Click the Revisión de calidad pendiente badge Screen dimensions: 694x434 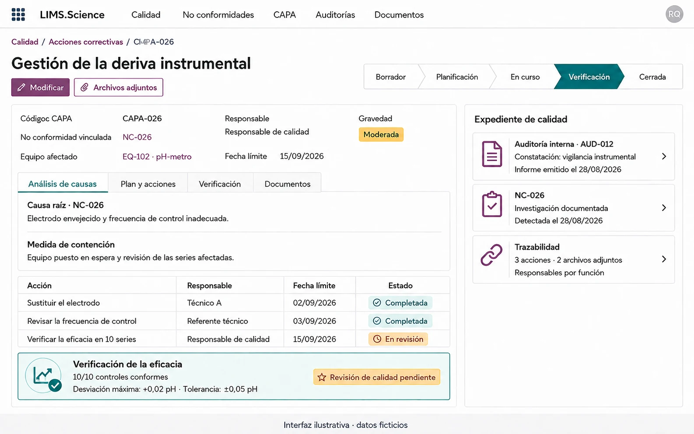pos(377,377)
